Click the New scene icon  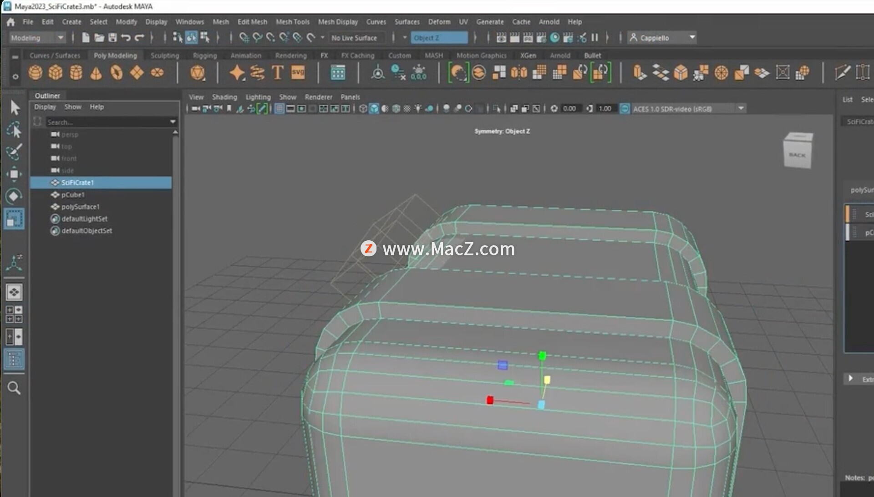point(86,38)
